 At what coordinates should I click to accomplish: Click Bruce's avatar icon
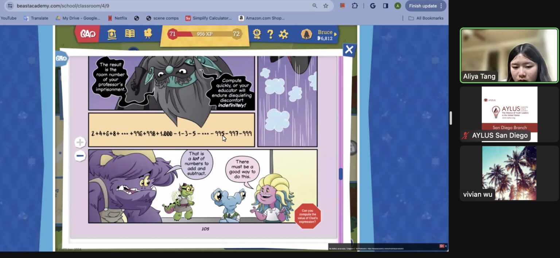click(307, 34)
